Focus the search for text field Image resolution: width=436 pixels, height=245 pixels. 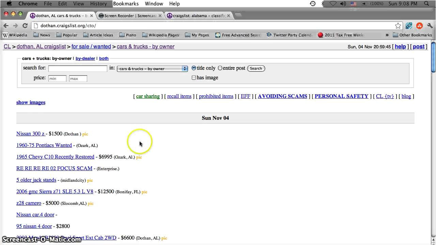pos(78,68)
